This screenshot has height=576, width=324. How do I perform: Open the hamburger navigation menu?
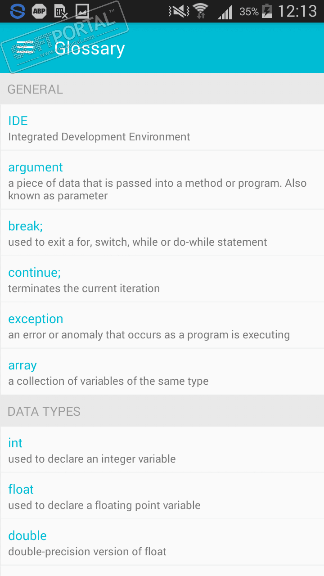coord(25,48)
